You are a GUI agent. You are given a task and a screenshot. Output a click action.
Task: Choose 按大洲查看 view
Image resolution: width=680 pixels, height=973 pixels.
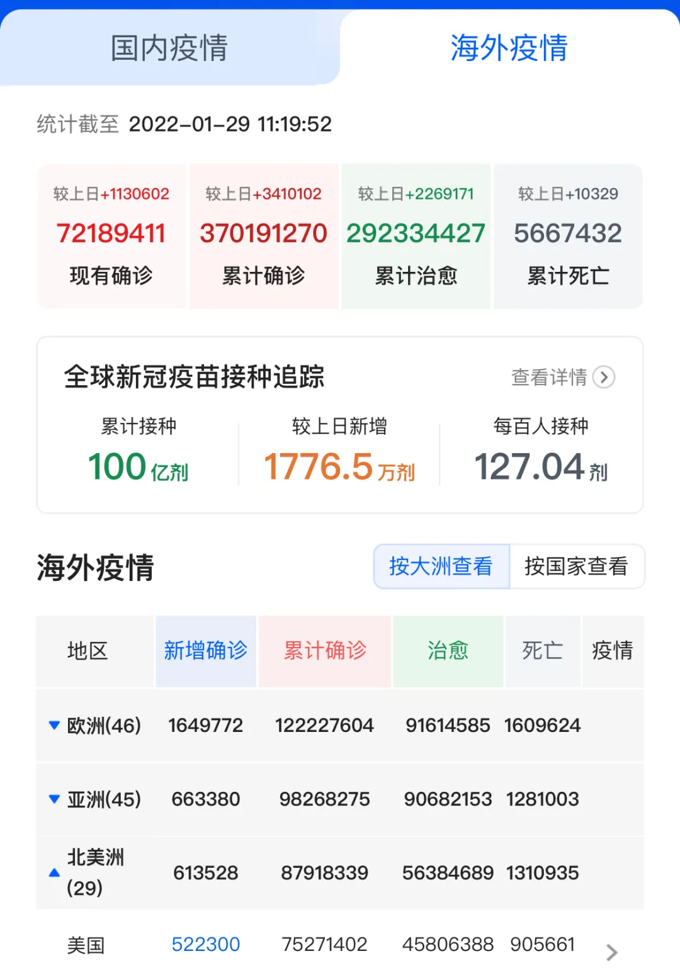tap(441, 566)
